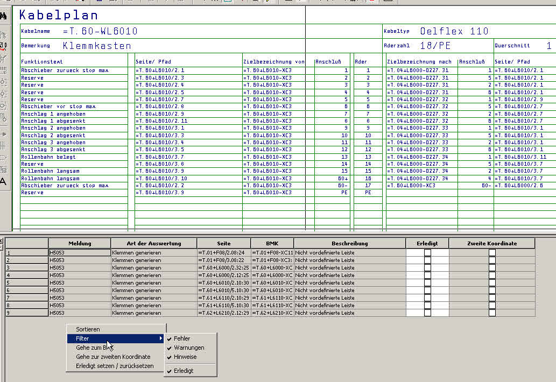The height and width of the screenshot is (382, 556).
Task: Select message row header 1
Action: tap(27, 253)
